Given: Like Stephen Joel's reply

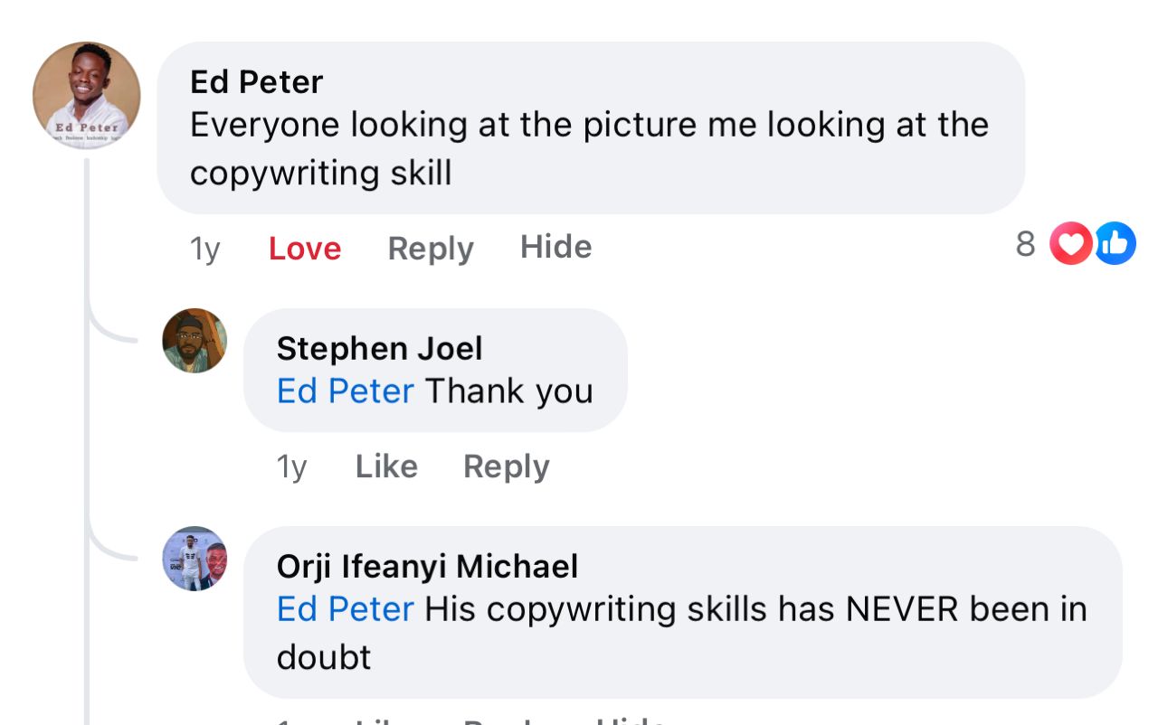Looking at the screenshot, I should pyautogui.click(x=386, y=466).
